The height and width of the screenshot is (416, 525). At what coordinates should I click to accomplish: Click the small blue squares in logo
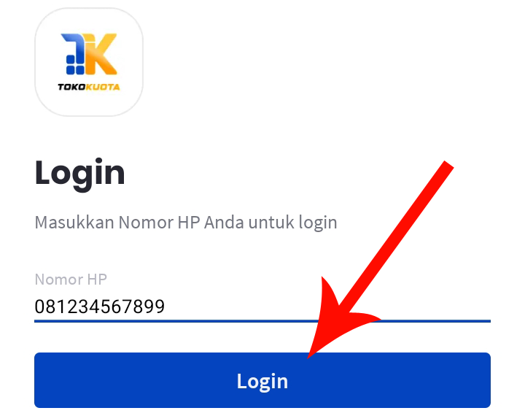click(75, 65)
